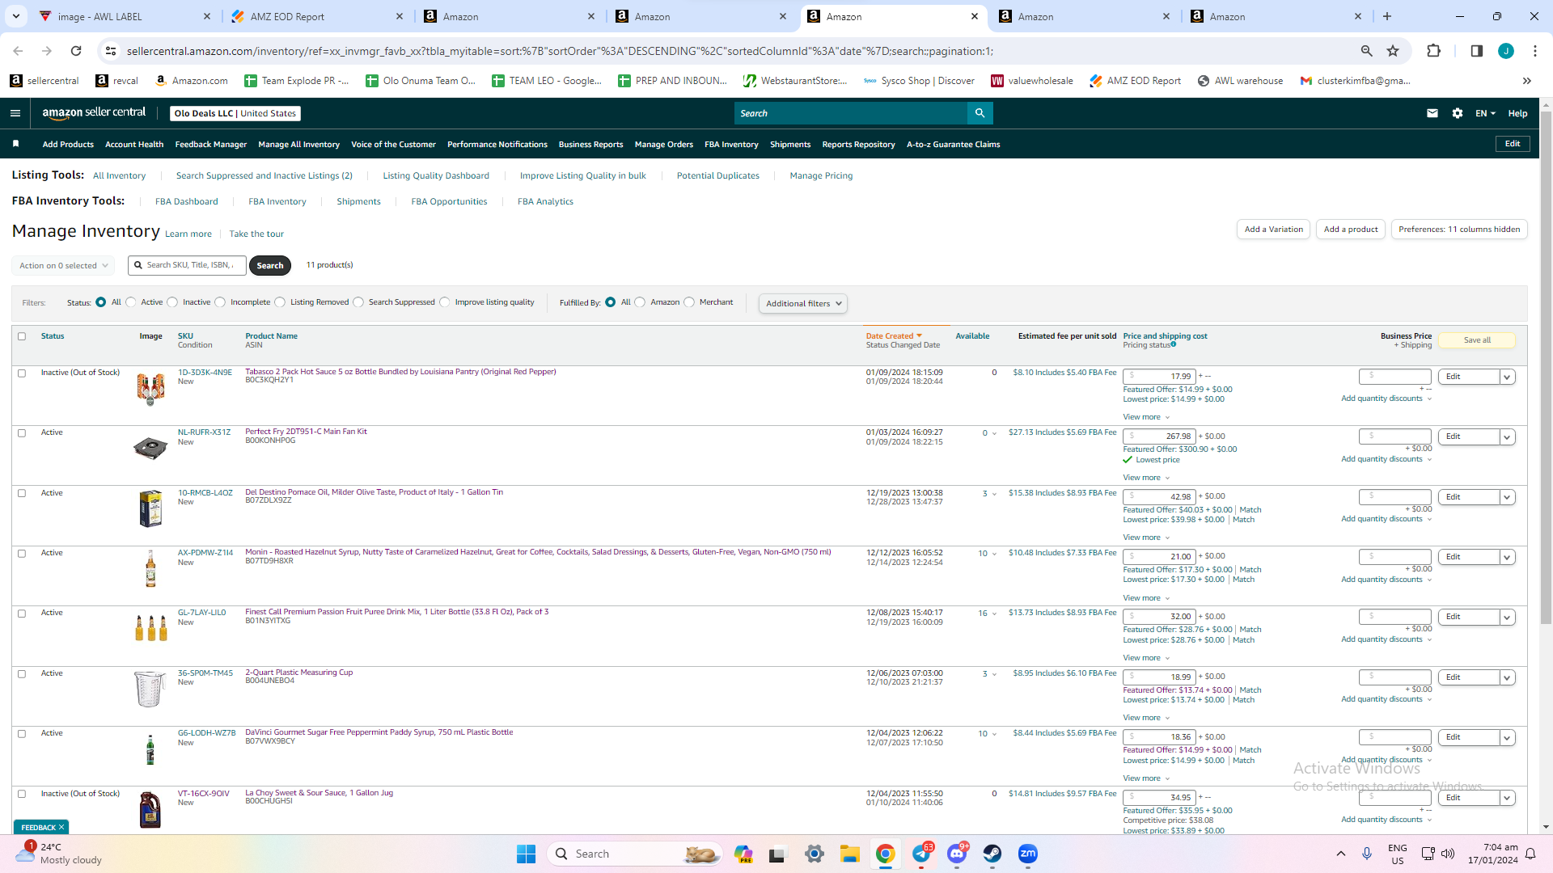
Task: Click the Pricing status info icon
Action: coord(1174,344)
